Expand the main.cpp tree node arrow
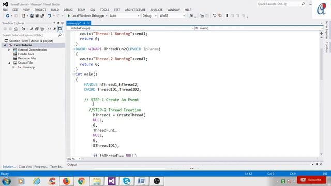The image size is (331, 186). (x=13, y=67)
